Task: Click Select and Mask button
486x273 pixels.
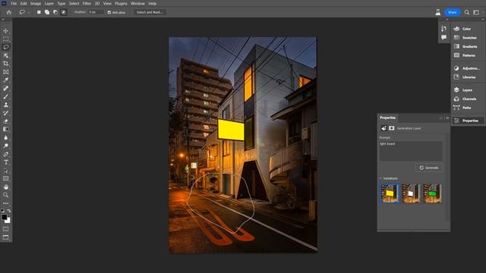Action: [150, 12]
